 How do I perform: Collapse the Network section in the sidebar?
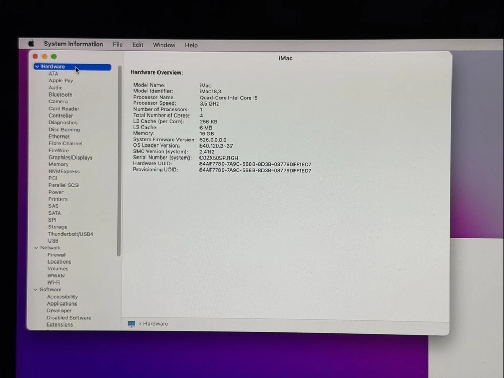pos(36,247)
